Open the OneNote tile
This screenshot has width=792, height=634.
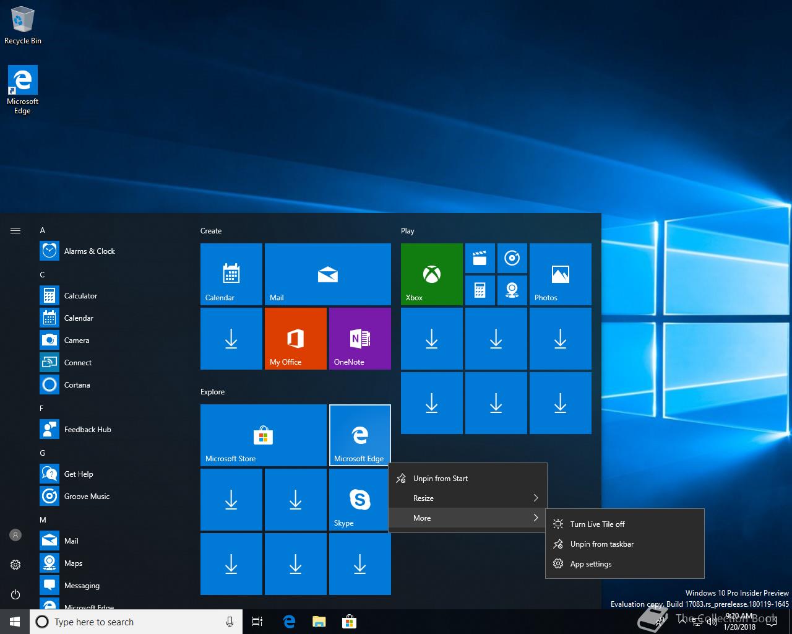click(360, 339)
